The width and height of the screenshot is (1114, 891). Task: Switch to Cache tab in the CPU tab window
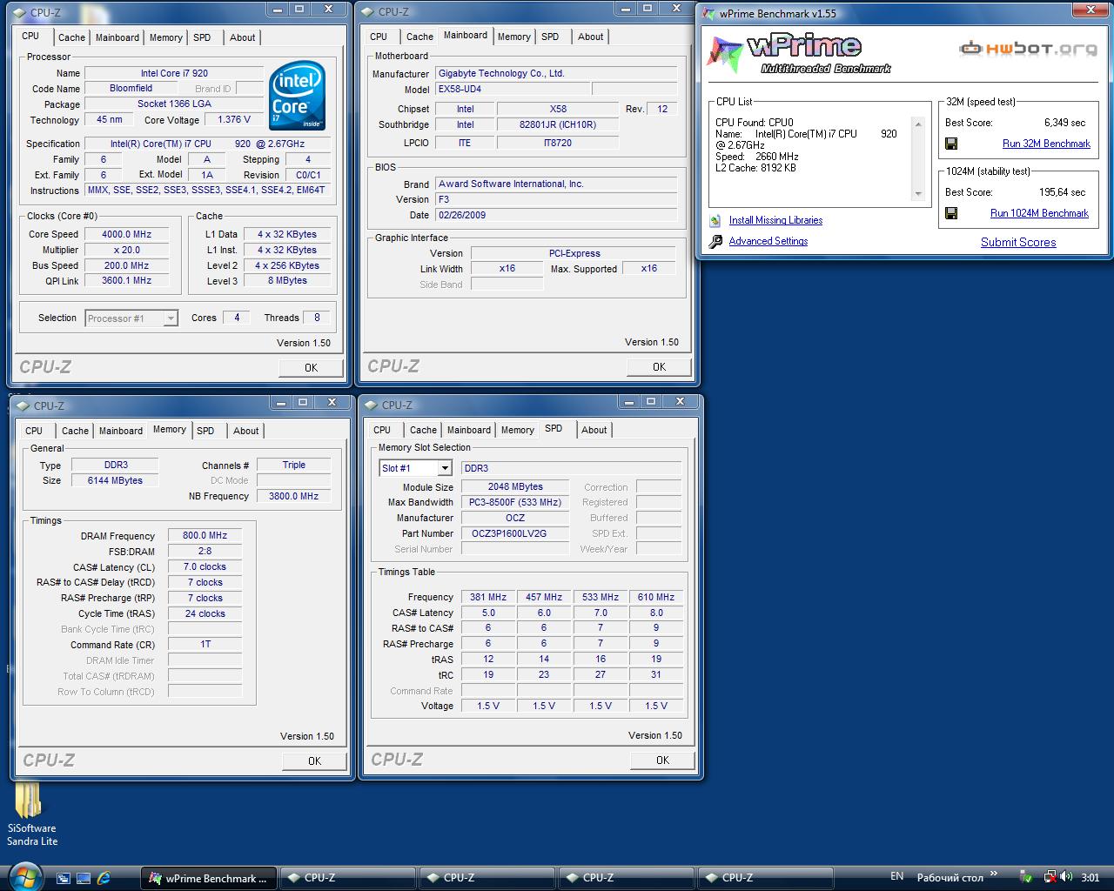[x=71, y=37]
